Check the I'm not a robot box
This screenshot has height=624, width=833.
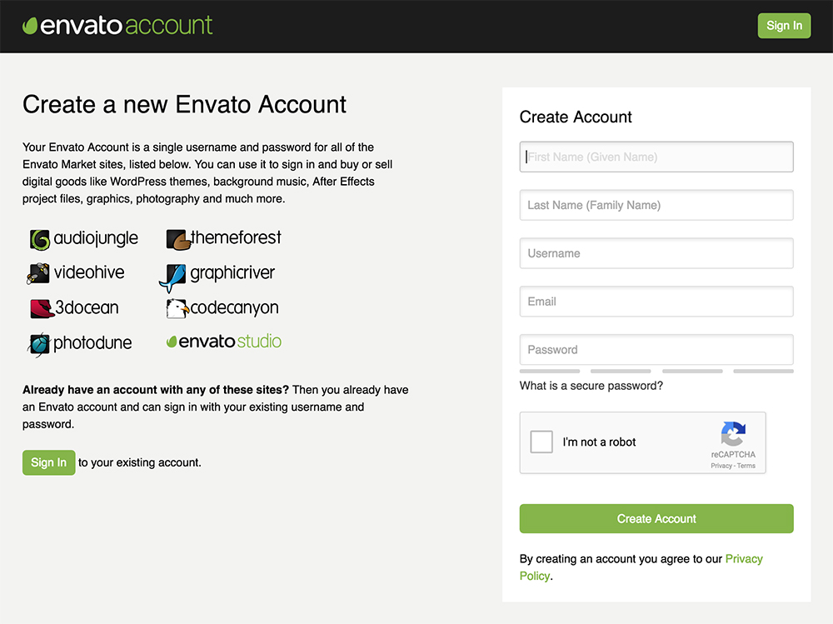tap(541, 442)
